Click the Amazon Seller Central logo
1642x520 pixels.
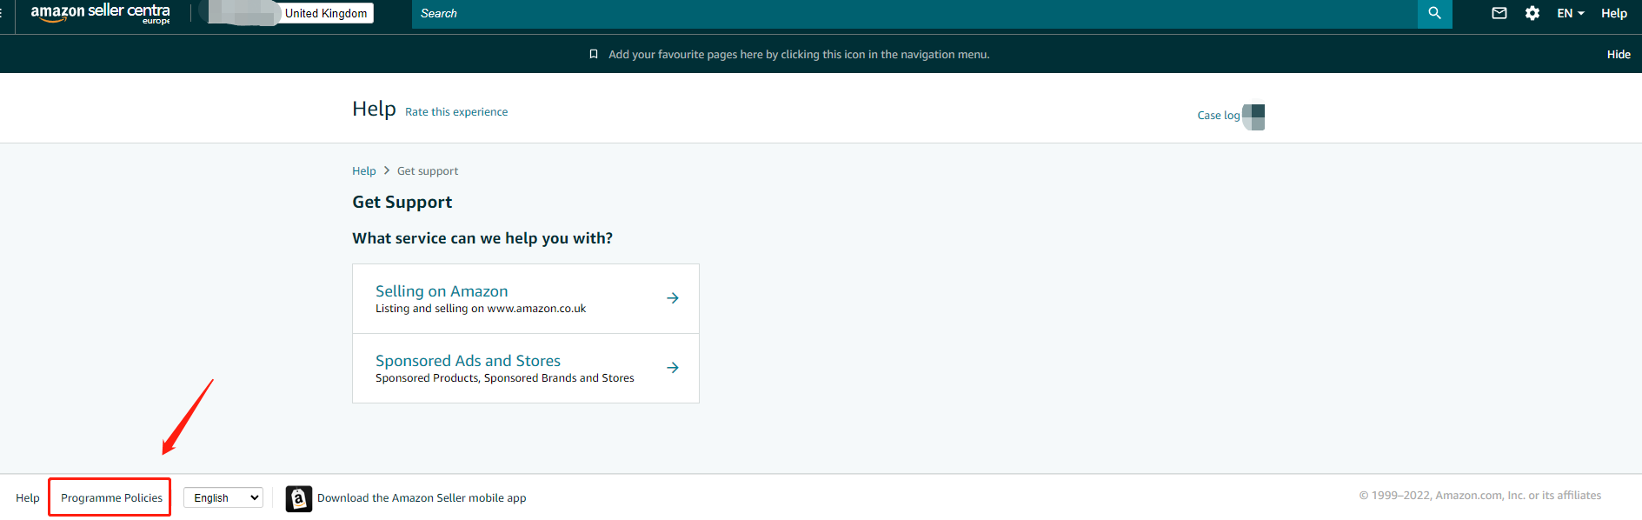click(x=100, y=13)
